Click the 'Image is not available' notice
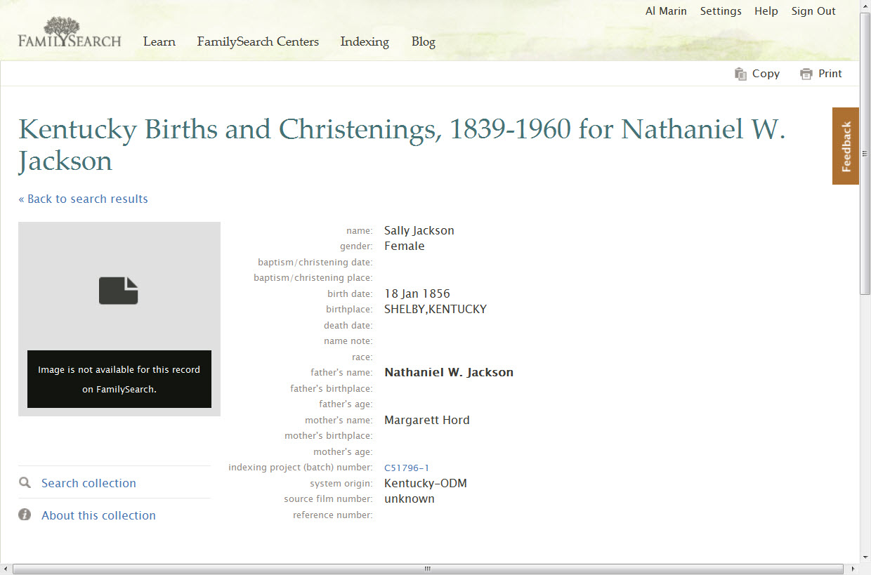The height and width of the screenshot is (575, 871). coord(119,379)
